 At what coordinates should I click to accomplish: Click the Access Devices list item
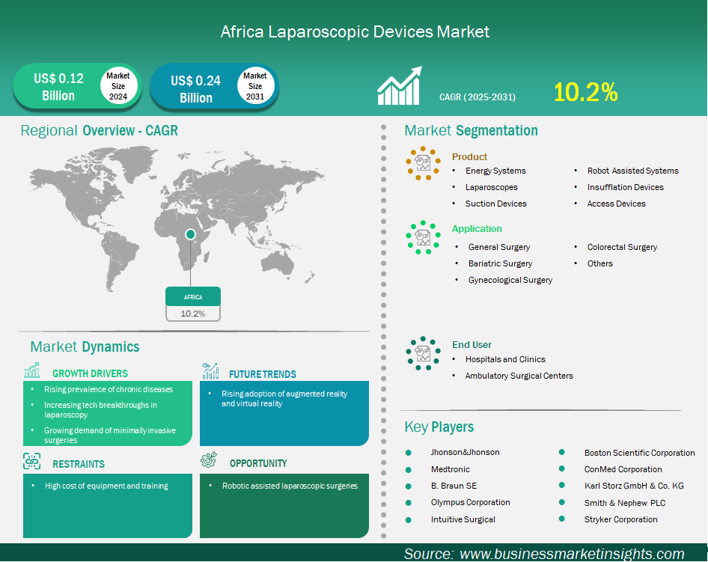click(x=617, y=204)
